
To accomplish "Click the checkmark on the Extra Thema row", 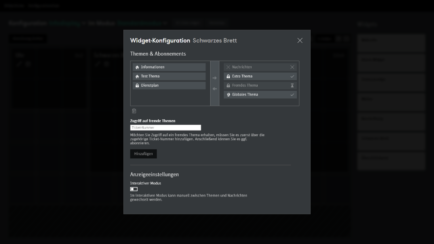I will [292, 76].
